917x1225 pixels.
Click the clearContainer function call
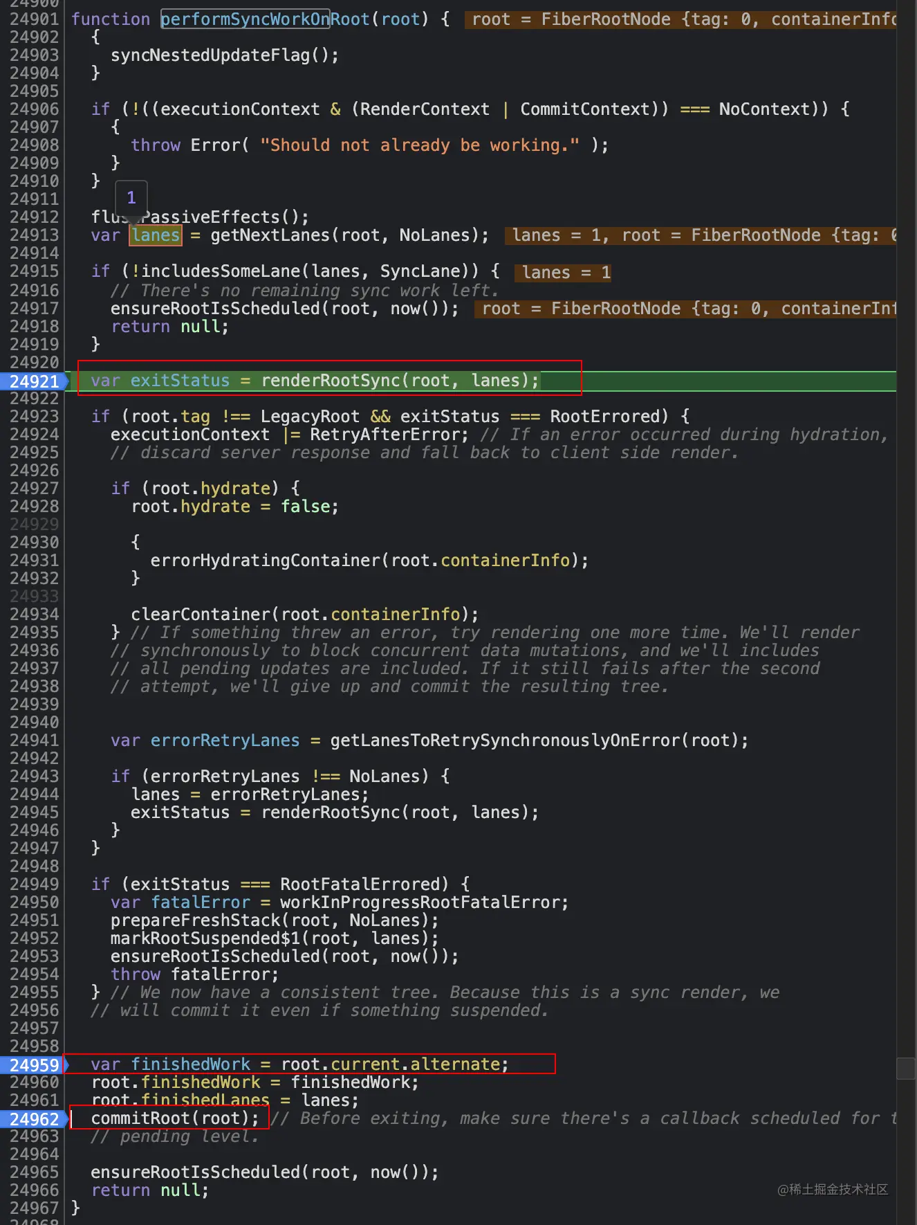click(x=201, y=615)
